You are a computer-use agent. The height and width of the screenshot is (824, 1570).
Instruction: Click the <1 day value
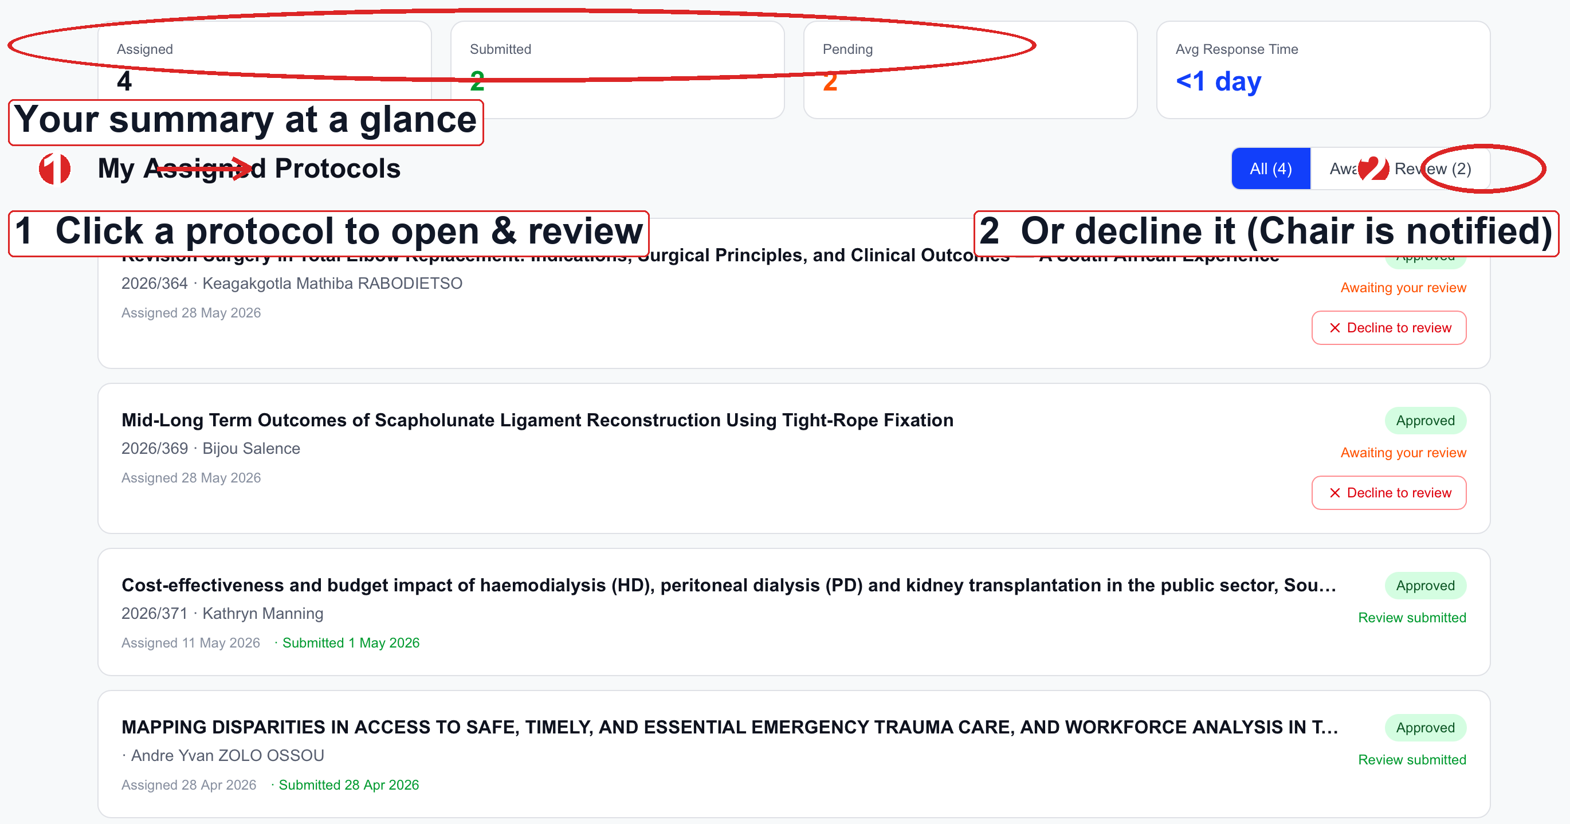[1218, 81]
